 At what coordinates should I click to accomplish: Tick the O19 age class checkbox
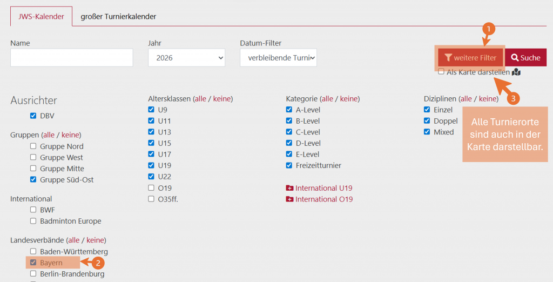151,188
